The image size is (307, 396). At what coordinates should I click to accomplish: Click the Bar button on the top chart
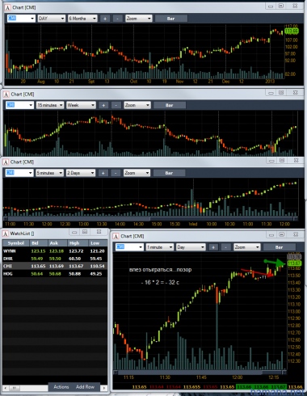[x=170, y=19]
